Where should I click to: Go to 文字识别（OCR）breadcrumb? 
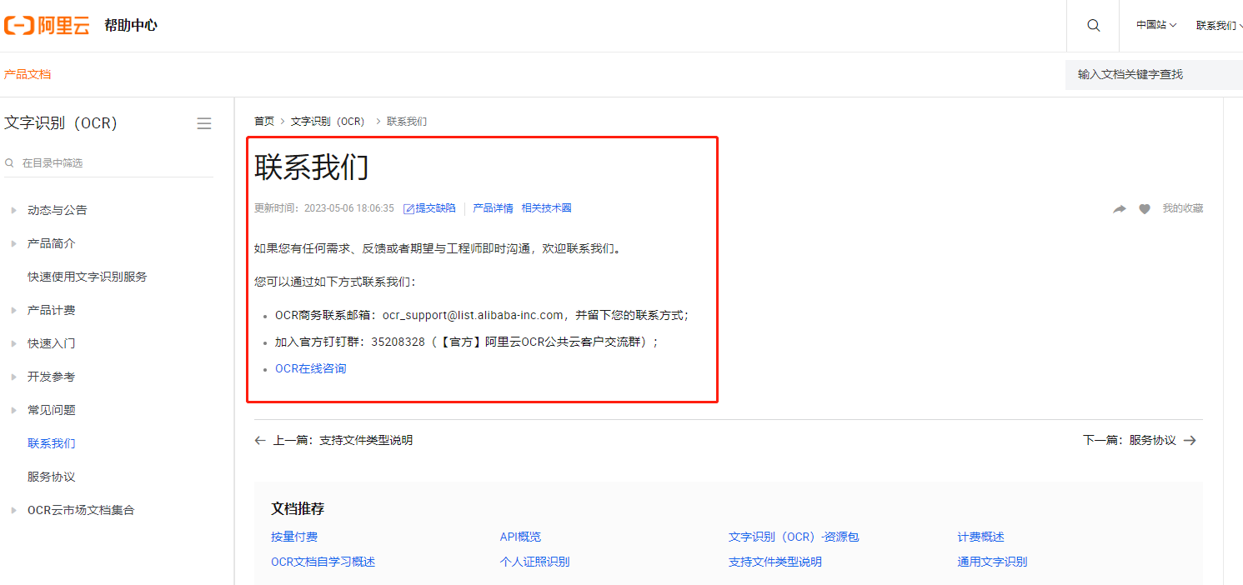pyautogui.click(x=328, y=122)
